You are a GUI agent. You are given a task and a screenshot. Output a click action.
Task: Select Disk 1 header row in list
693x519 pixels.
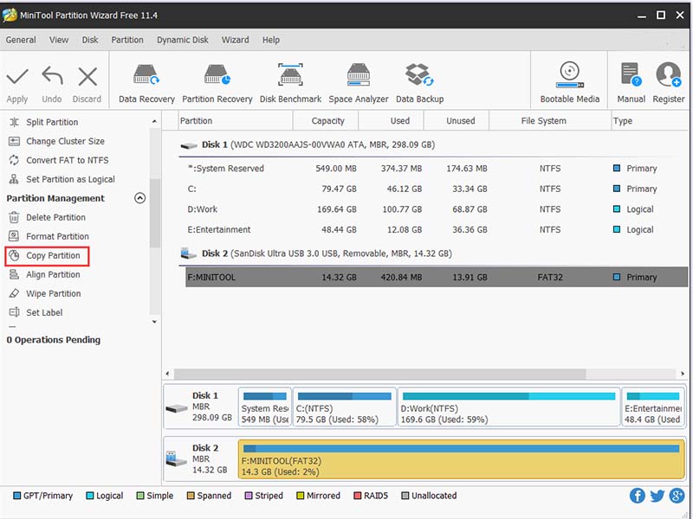(x=433, y=144)
